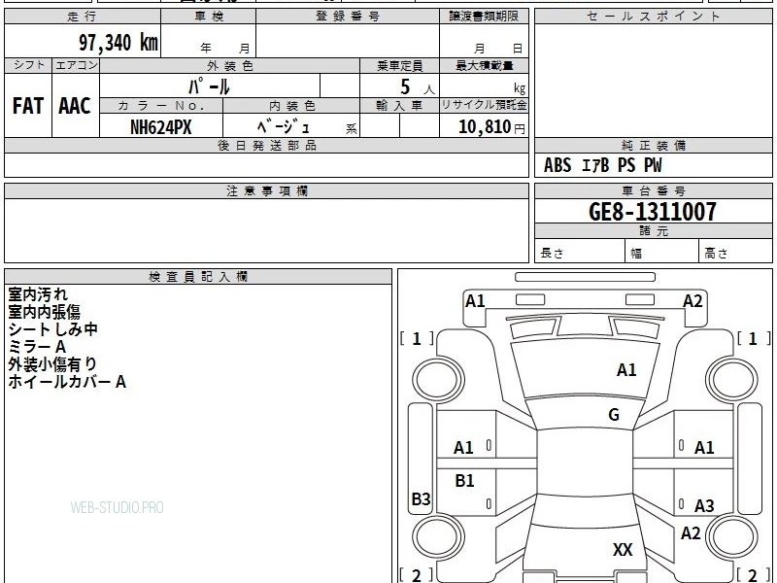This screenshot has height=583, width=777.
Task: Click the 幅 dimension cell
Action: click(x=662, y=252)
